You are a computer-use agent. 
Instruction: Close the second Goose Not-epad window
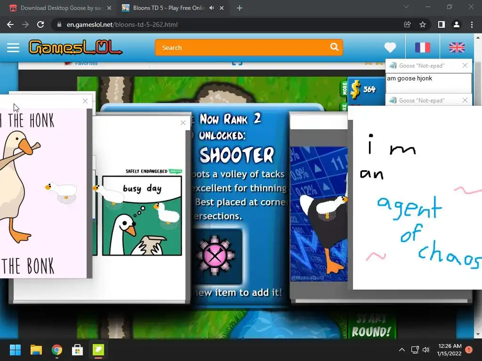tap(465, 100)
